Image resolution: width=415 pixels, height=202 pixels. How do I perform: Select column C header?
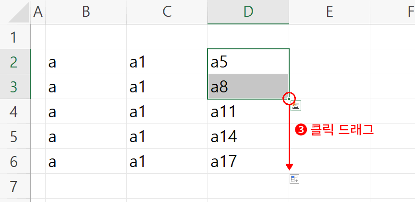coord(167,12)
